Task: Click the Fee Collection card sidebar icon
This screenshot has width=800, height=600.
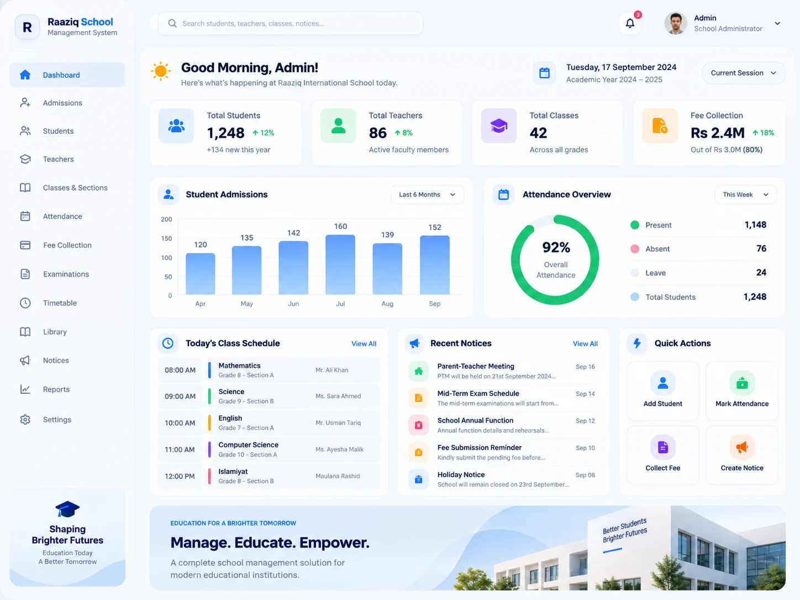Action: coord(25,245)
